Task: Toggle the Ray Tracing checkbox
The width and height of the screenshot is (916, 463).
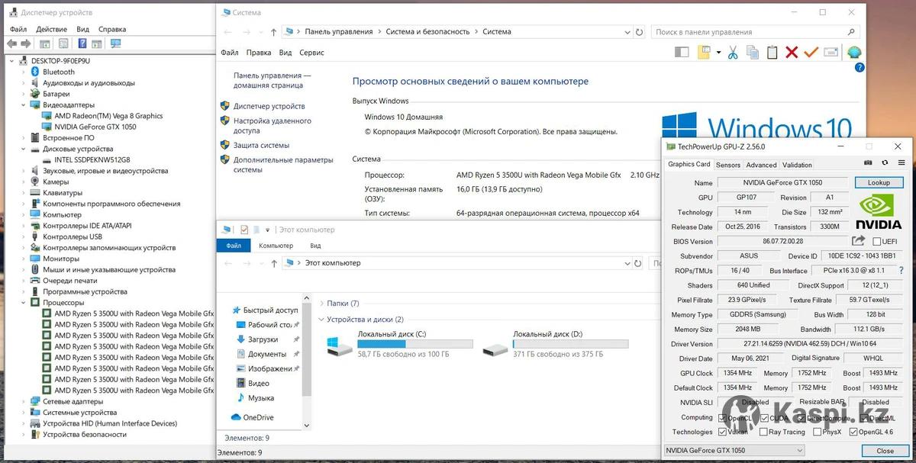Action: 764,432
